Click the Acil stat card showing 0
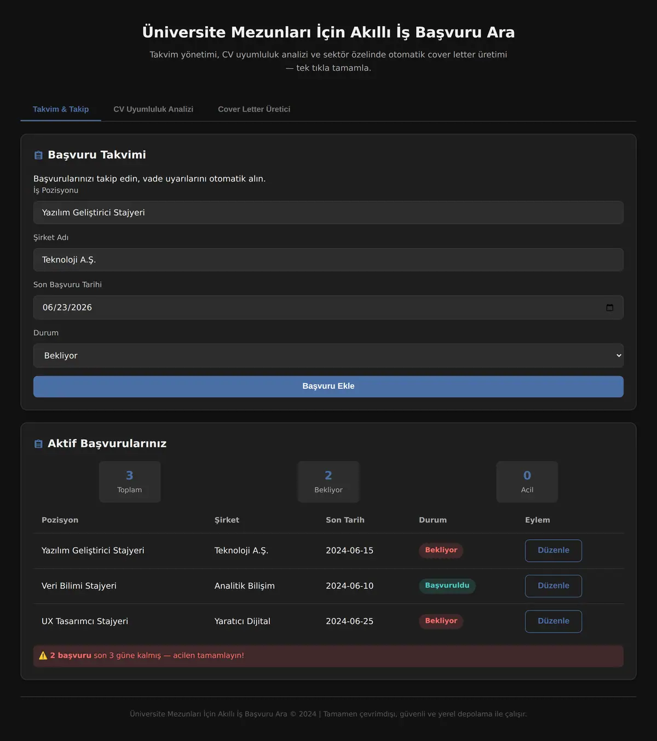The width and height of the screenshot is (657, 741). coord(527,482)
